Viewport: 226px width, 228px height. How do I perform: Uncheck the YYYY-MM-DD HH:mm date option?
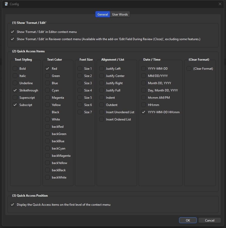(144, 112)
